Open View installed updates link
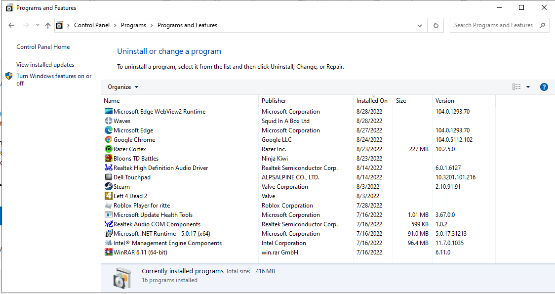Screen dimensions: 555x294 [45, 64]
